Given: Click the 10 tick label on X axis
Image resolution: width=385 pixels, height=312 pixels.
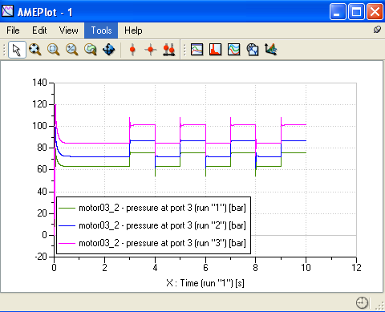Looking at the screenshot, I should [306, 267].
